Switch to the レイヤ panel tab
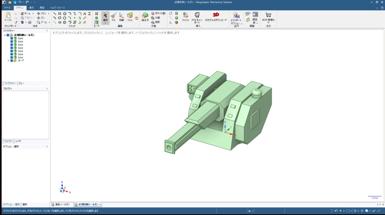 [18, 141]
